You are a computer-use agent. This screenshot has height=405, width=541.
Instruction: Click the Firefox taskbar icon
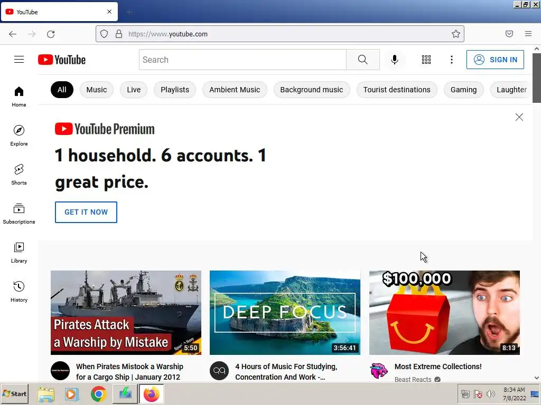(x=151, y=394)
